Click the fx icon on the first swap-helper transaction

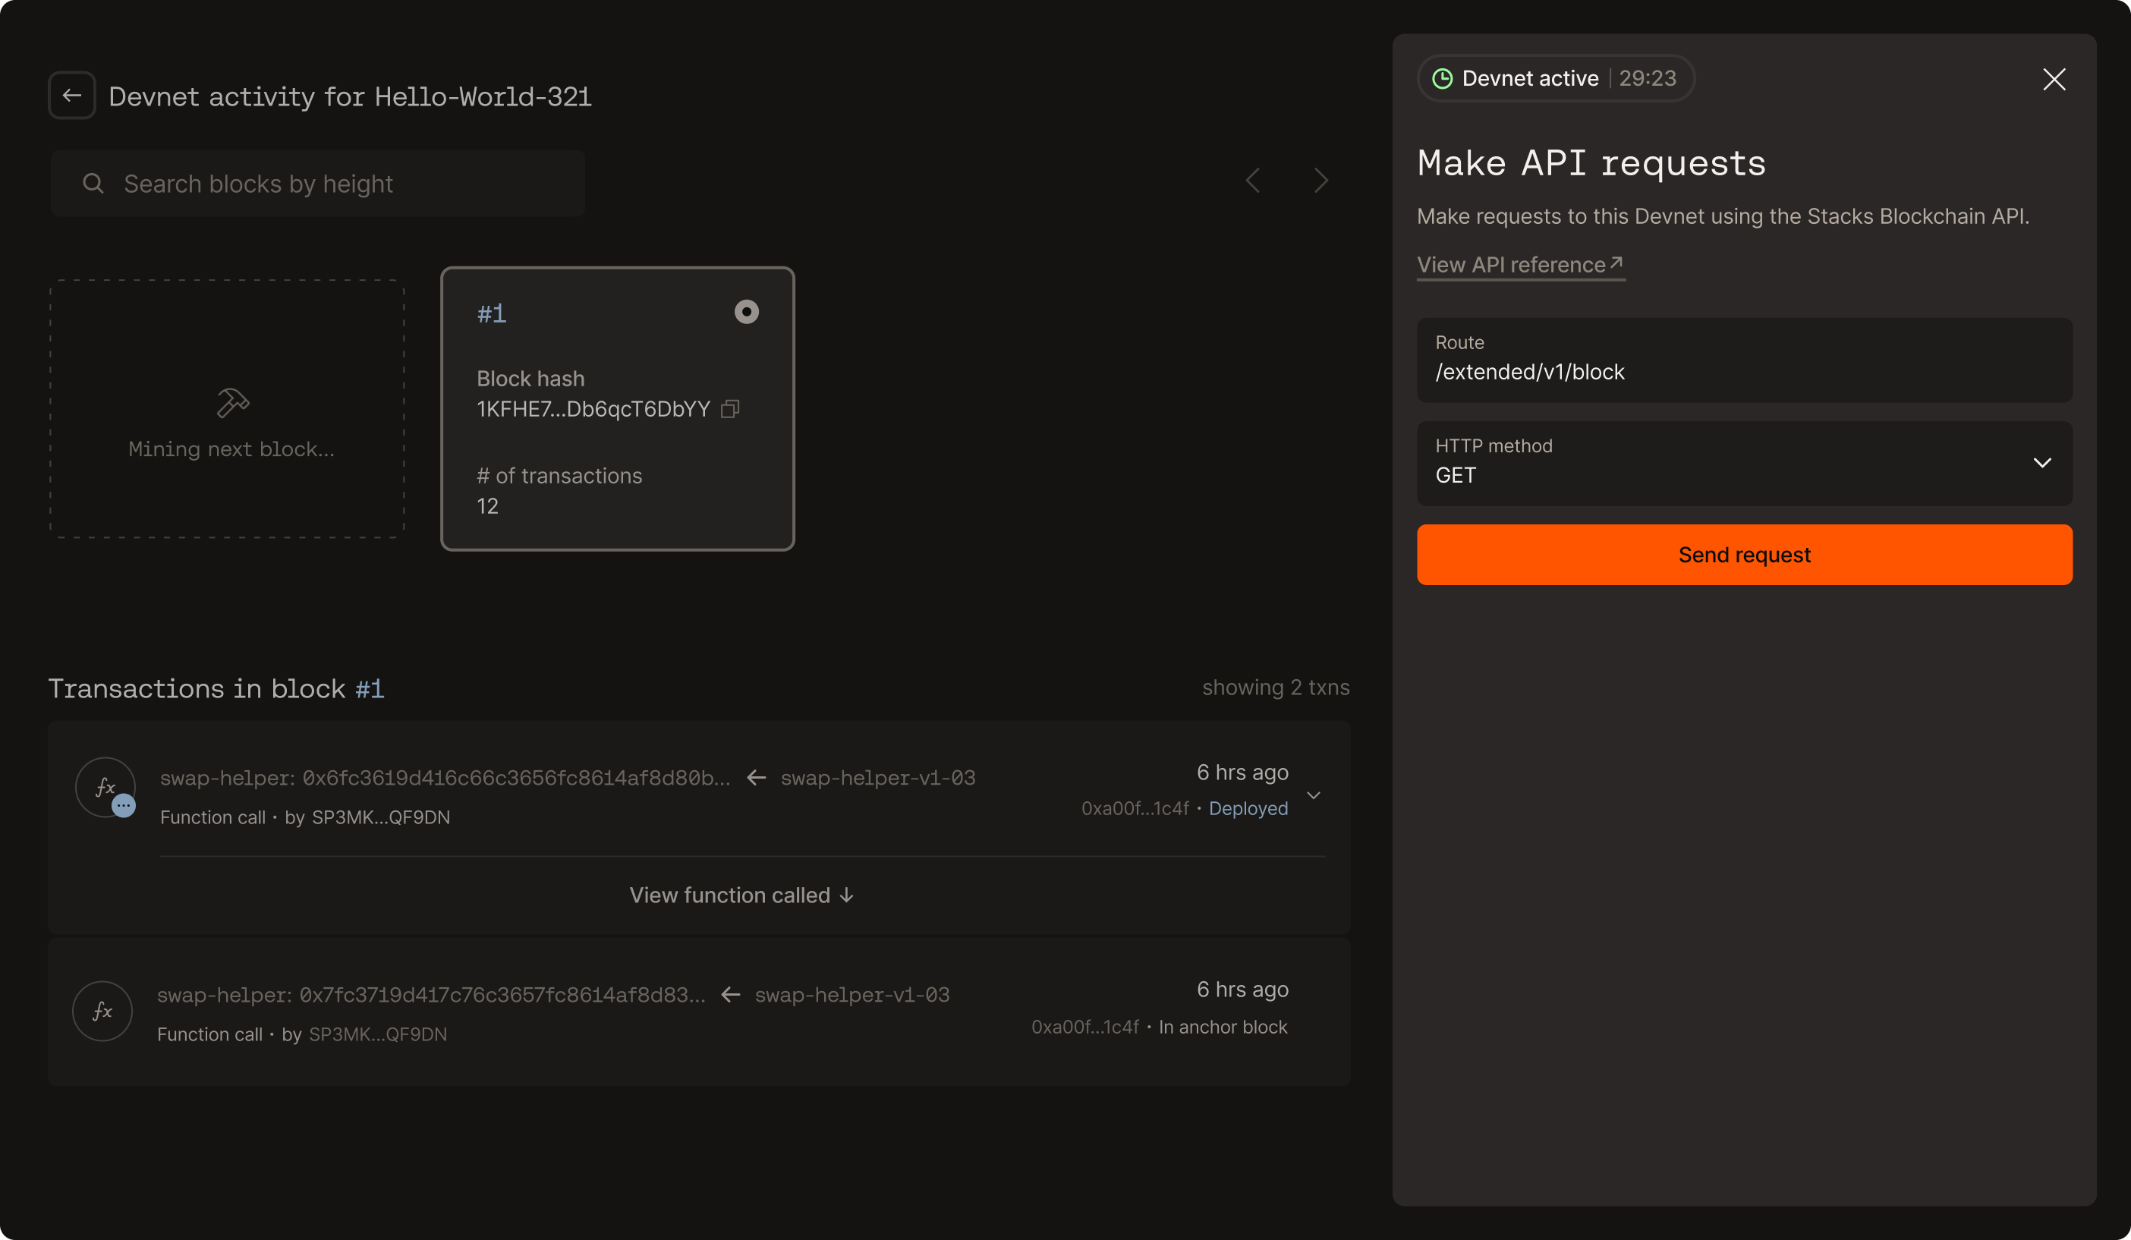coord(104,787)
